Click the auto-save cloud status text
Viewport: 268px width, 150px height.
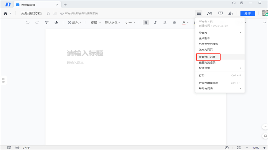(x=81, y=13)
